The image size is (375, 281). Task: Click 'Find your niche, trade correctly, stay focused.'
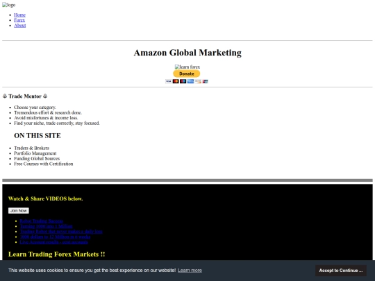pos(57,123)
